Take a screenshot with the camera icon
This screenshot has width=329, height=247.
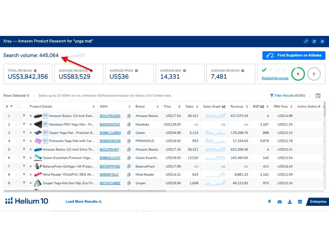(x=279, y=202)
